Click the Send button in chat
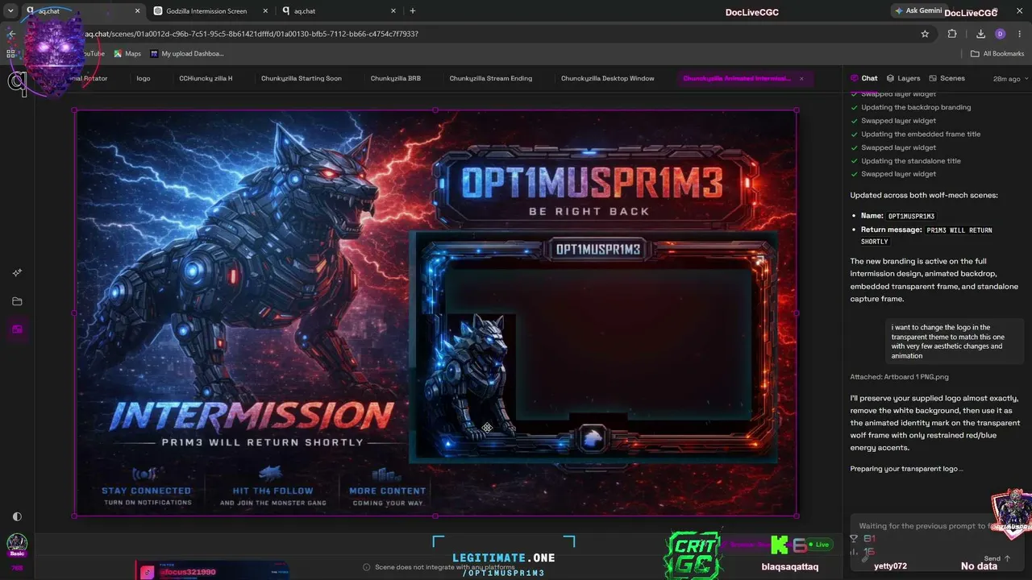This screenshot has width=1032, height=580. 997,558
